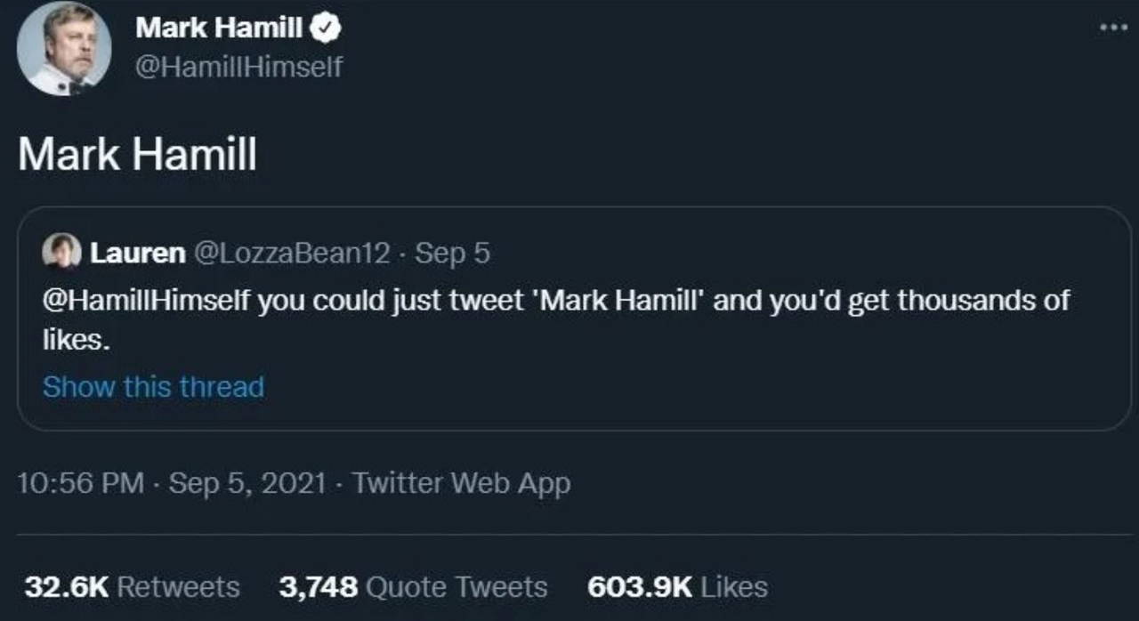The image size is (1139, 621).
Task: Click the @HamillHimself mention in Lauren's tweet
Action: tap(147, 301)
